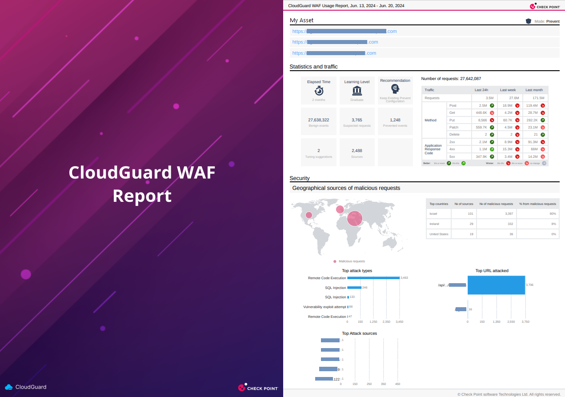Click the 2,488 Sources tile

357,152
